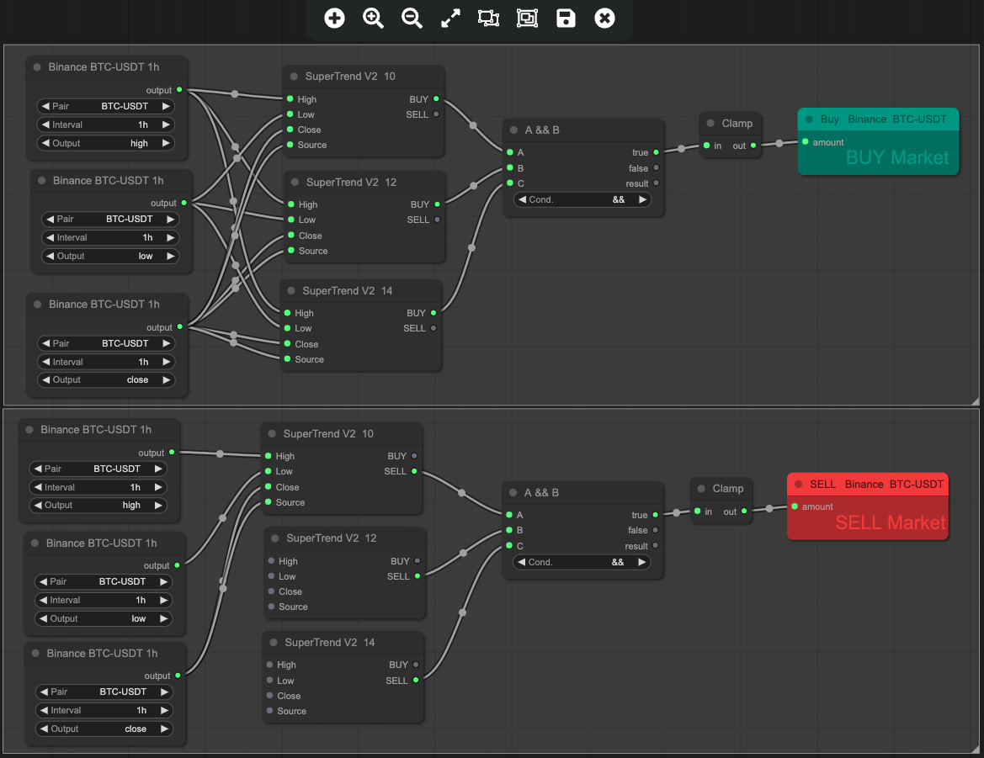Click left arrow of Cond. in bottom A && B node
The image size is (984, 758).
coord(522,562)
